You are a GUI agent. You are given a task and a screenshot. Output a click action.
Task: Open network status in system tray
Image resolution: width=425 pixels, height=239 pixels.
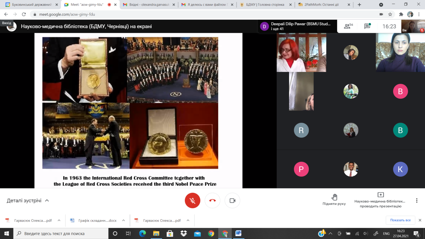click(x=357, y=233)
